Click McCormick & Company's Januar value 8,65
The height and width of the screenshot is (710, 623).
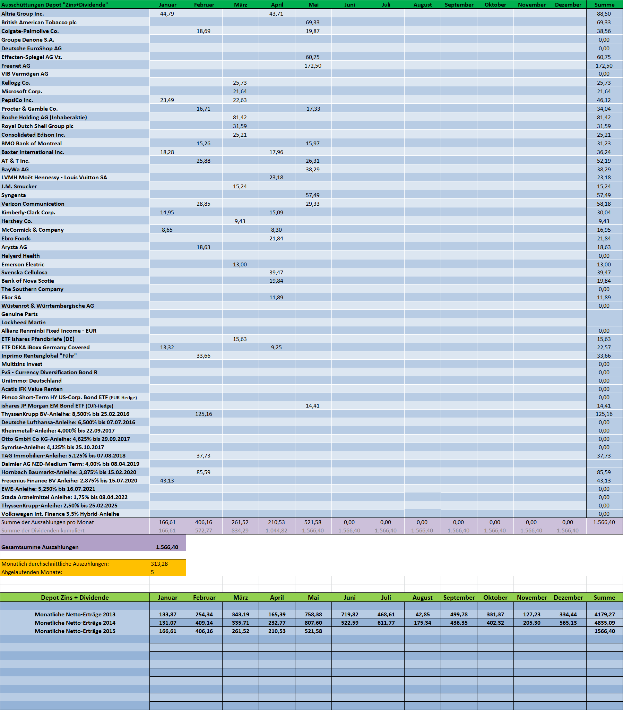(x=167, y=230)
